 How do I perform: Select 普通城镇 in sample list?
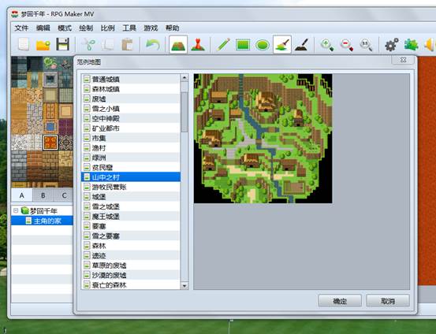coord(131,80)
